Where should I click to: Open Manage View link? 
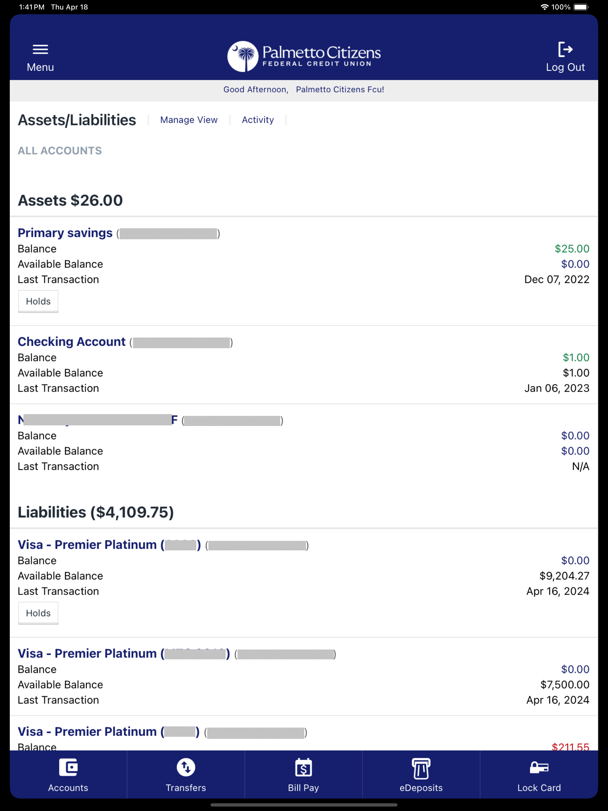click(189, 120)
